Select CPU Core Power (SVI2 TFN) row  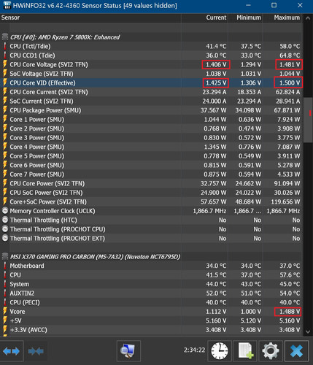(x=151, y=183)
